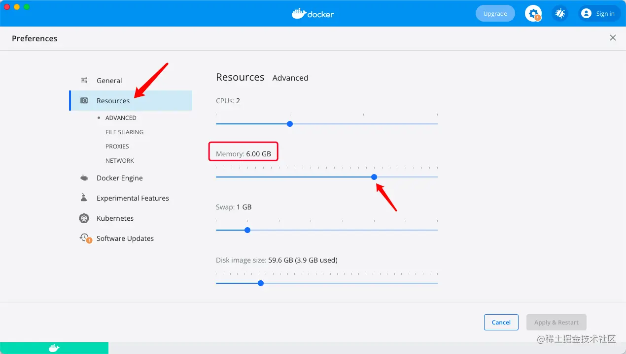
Task: Click the Software Updates clock icon
Action: 85,238
